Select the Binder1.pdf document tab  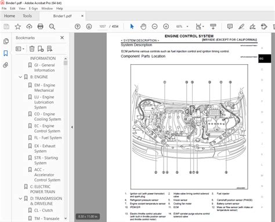tap(62, 16)
